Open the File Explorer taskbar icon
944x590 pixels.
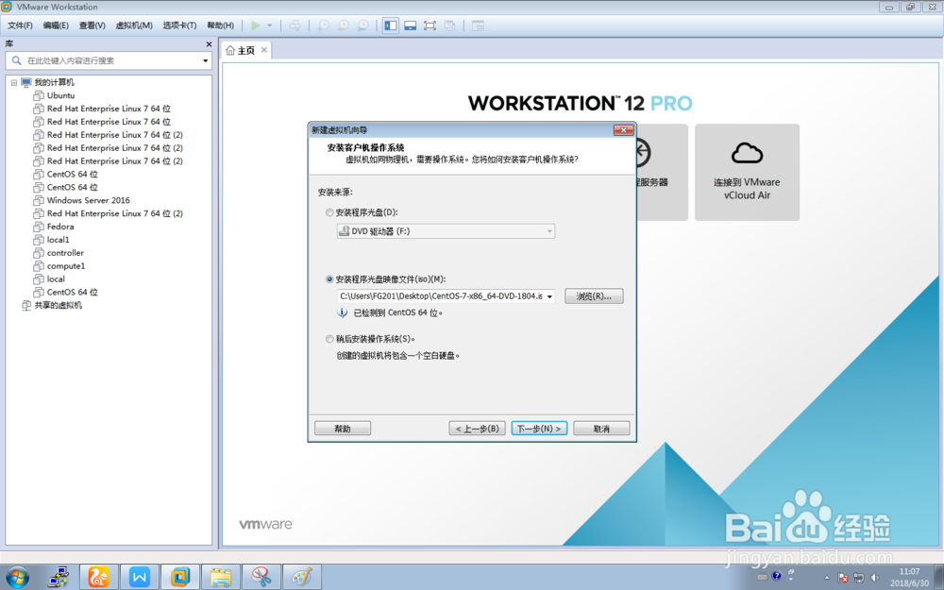click(x=221, y=577)
